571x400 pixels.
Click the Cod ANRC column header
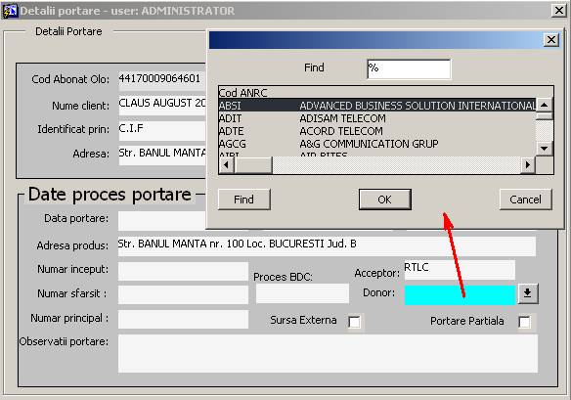click(x=242, y=93)
